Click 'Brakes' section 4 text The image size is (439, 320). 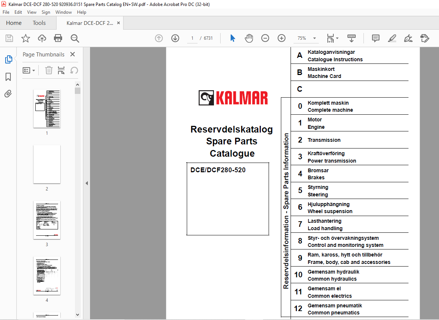[316, 177]
